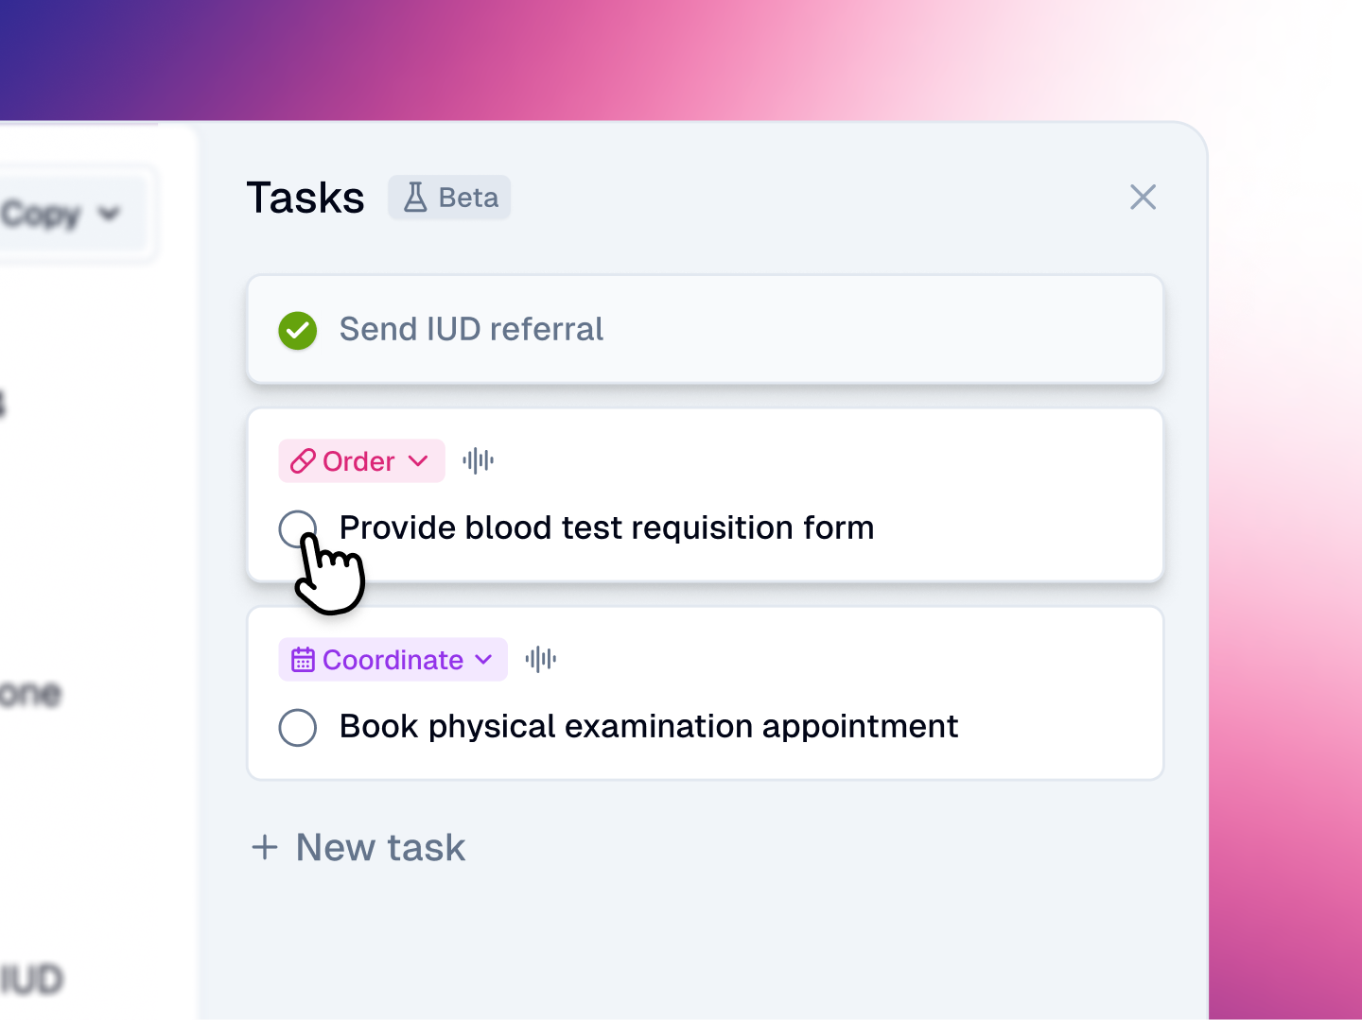1362x1020 pixels.
Task: Click the audio waveform icon beside Coordinate
Action: [541, 660]
